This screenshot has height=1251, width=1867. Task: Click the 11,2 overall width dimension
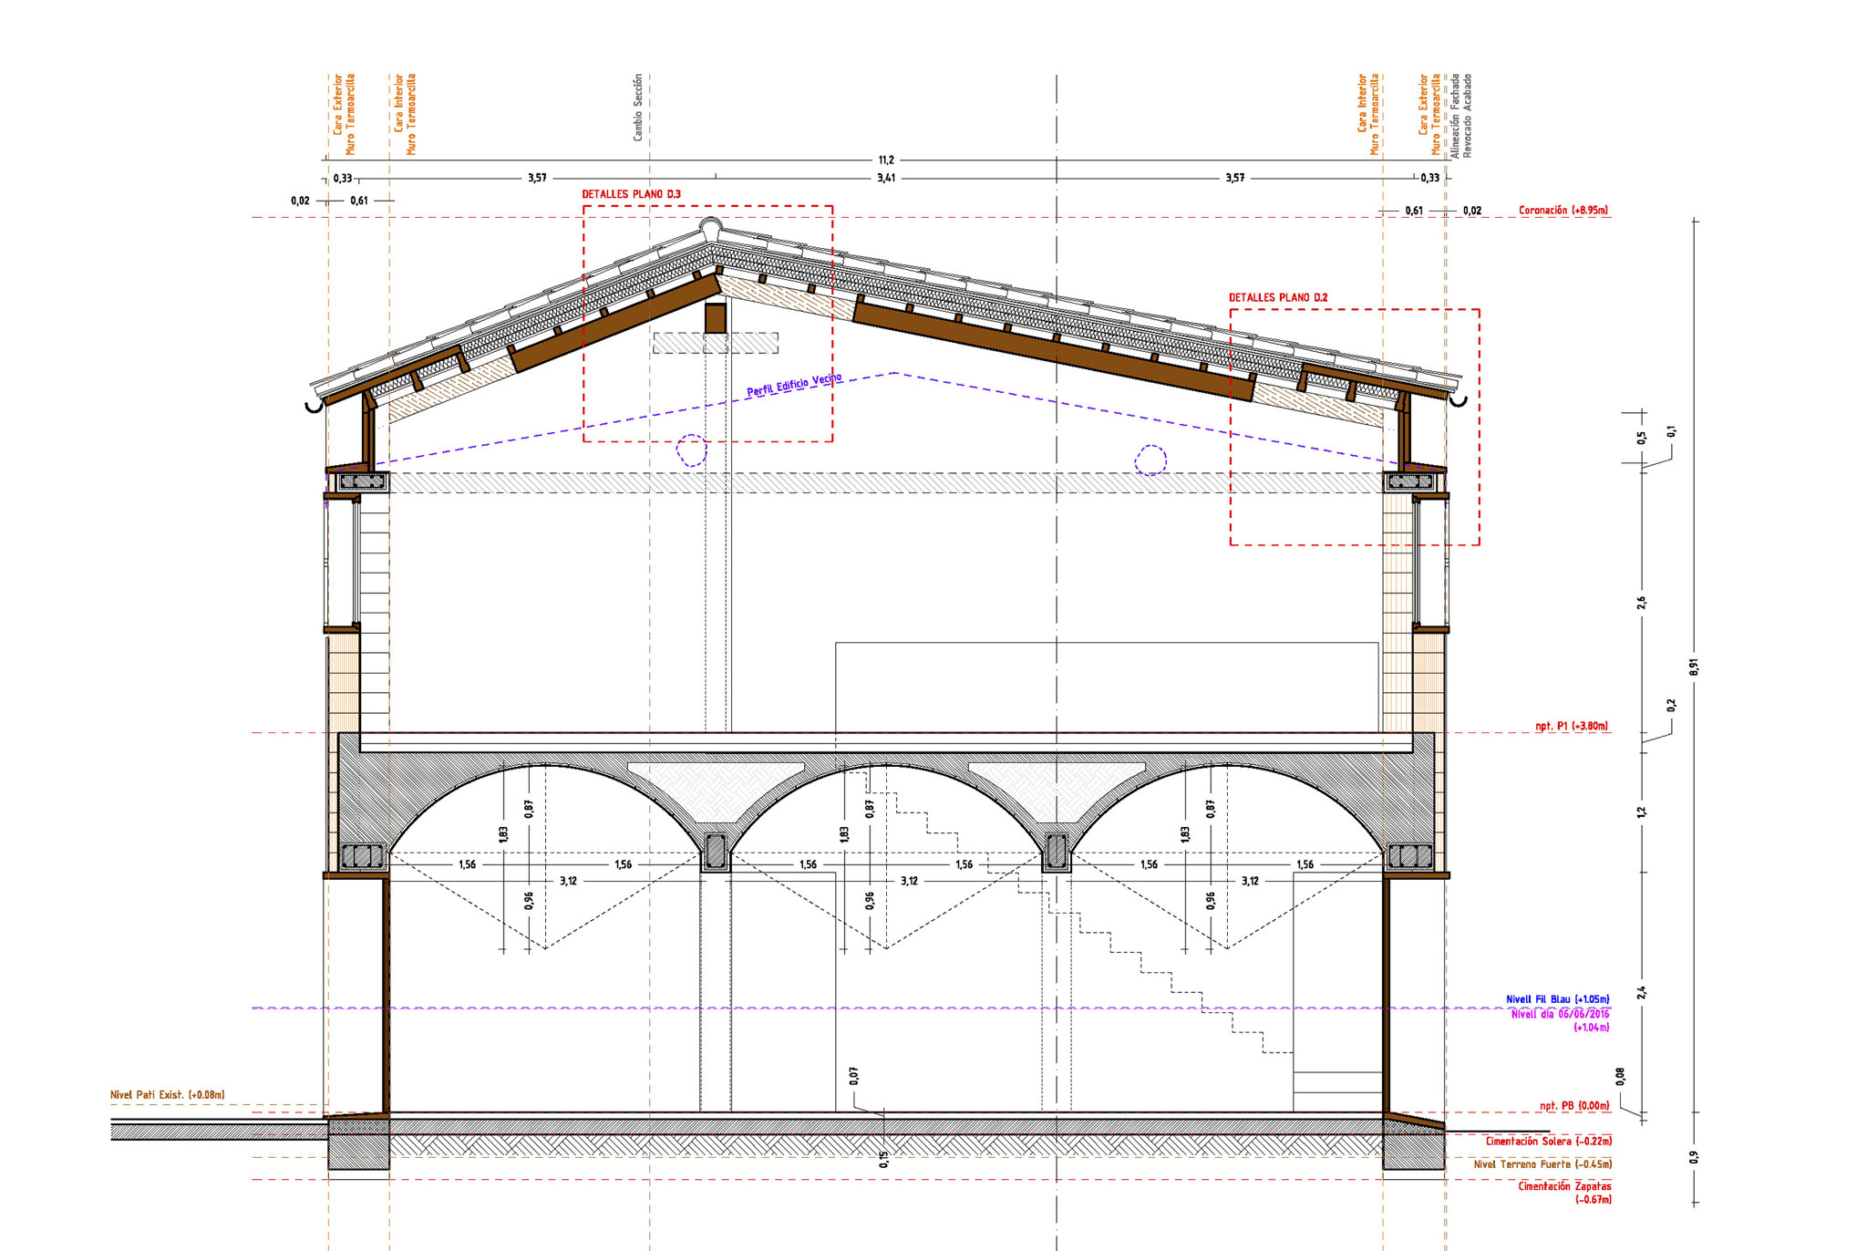[x=885, y=160]
